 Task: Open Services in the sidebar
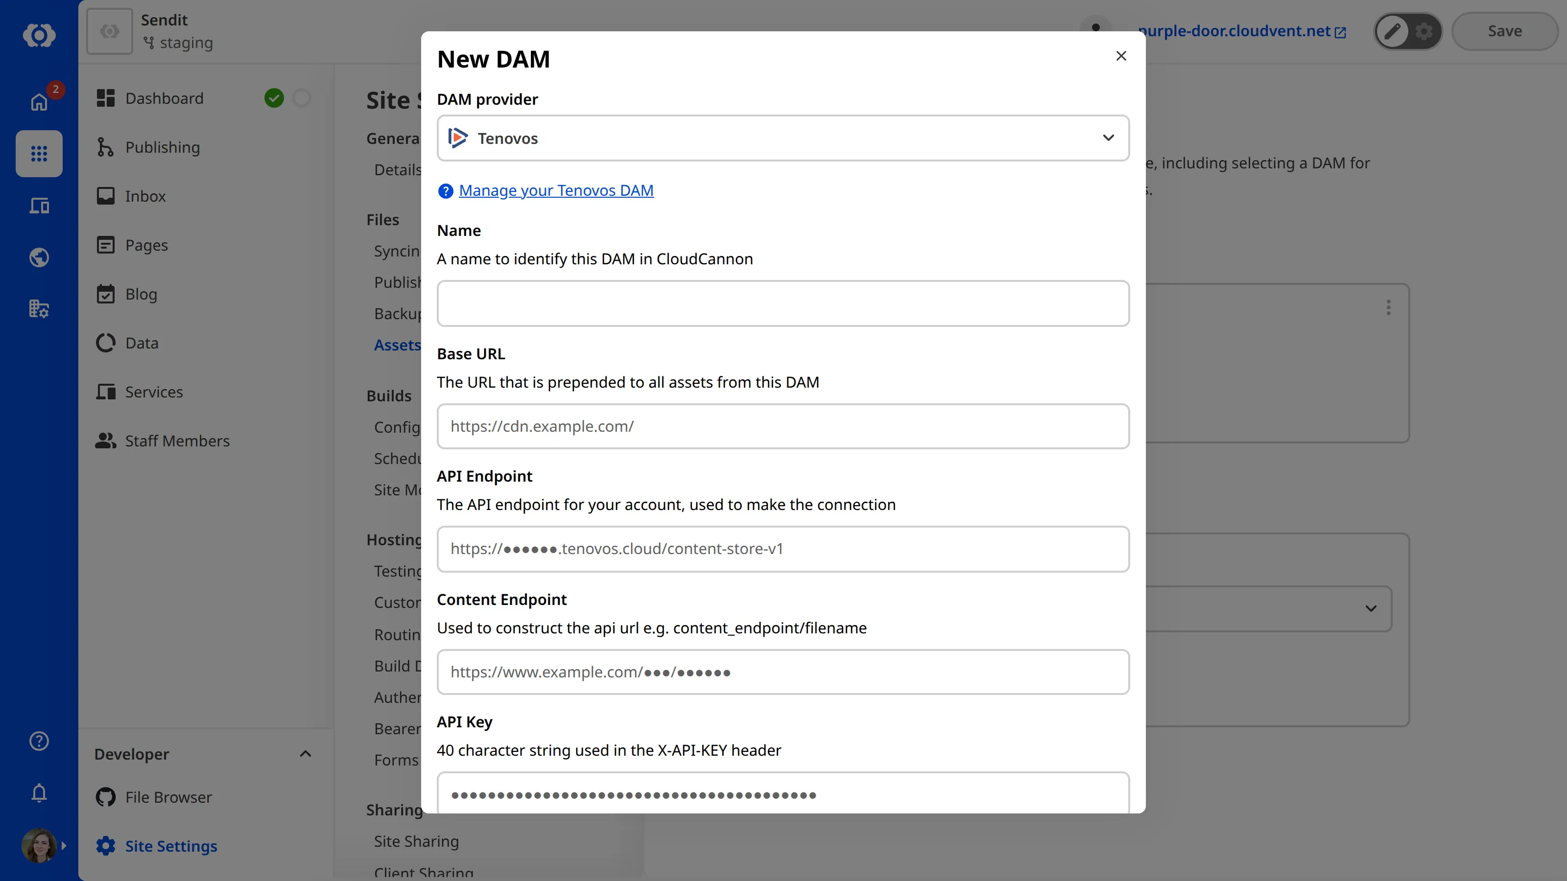pyautogui.click(x=154, y=392)
